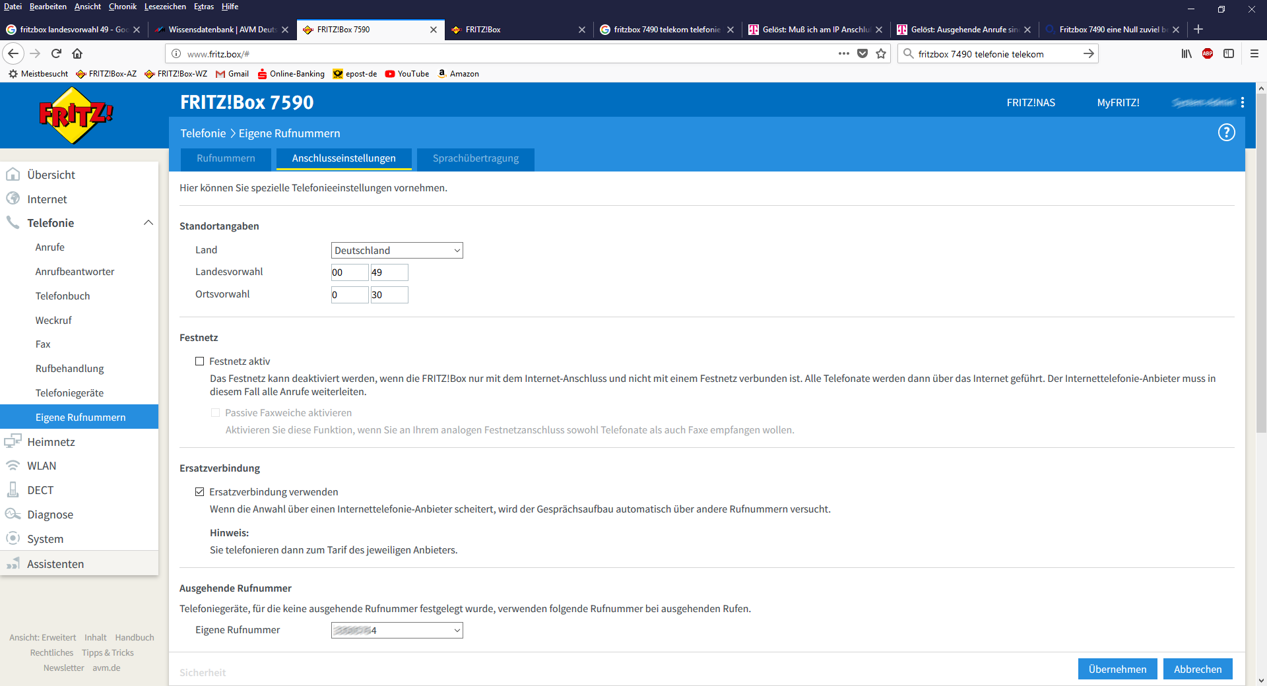Open Online-Banking bookmark
This screenshot has height=686, width=1267.
pos(291,74)
